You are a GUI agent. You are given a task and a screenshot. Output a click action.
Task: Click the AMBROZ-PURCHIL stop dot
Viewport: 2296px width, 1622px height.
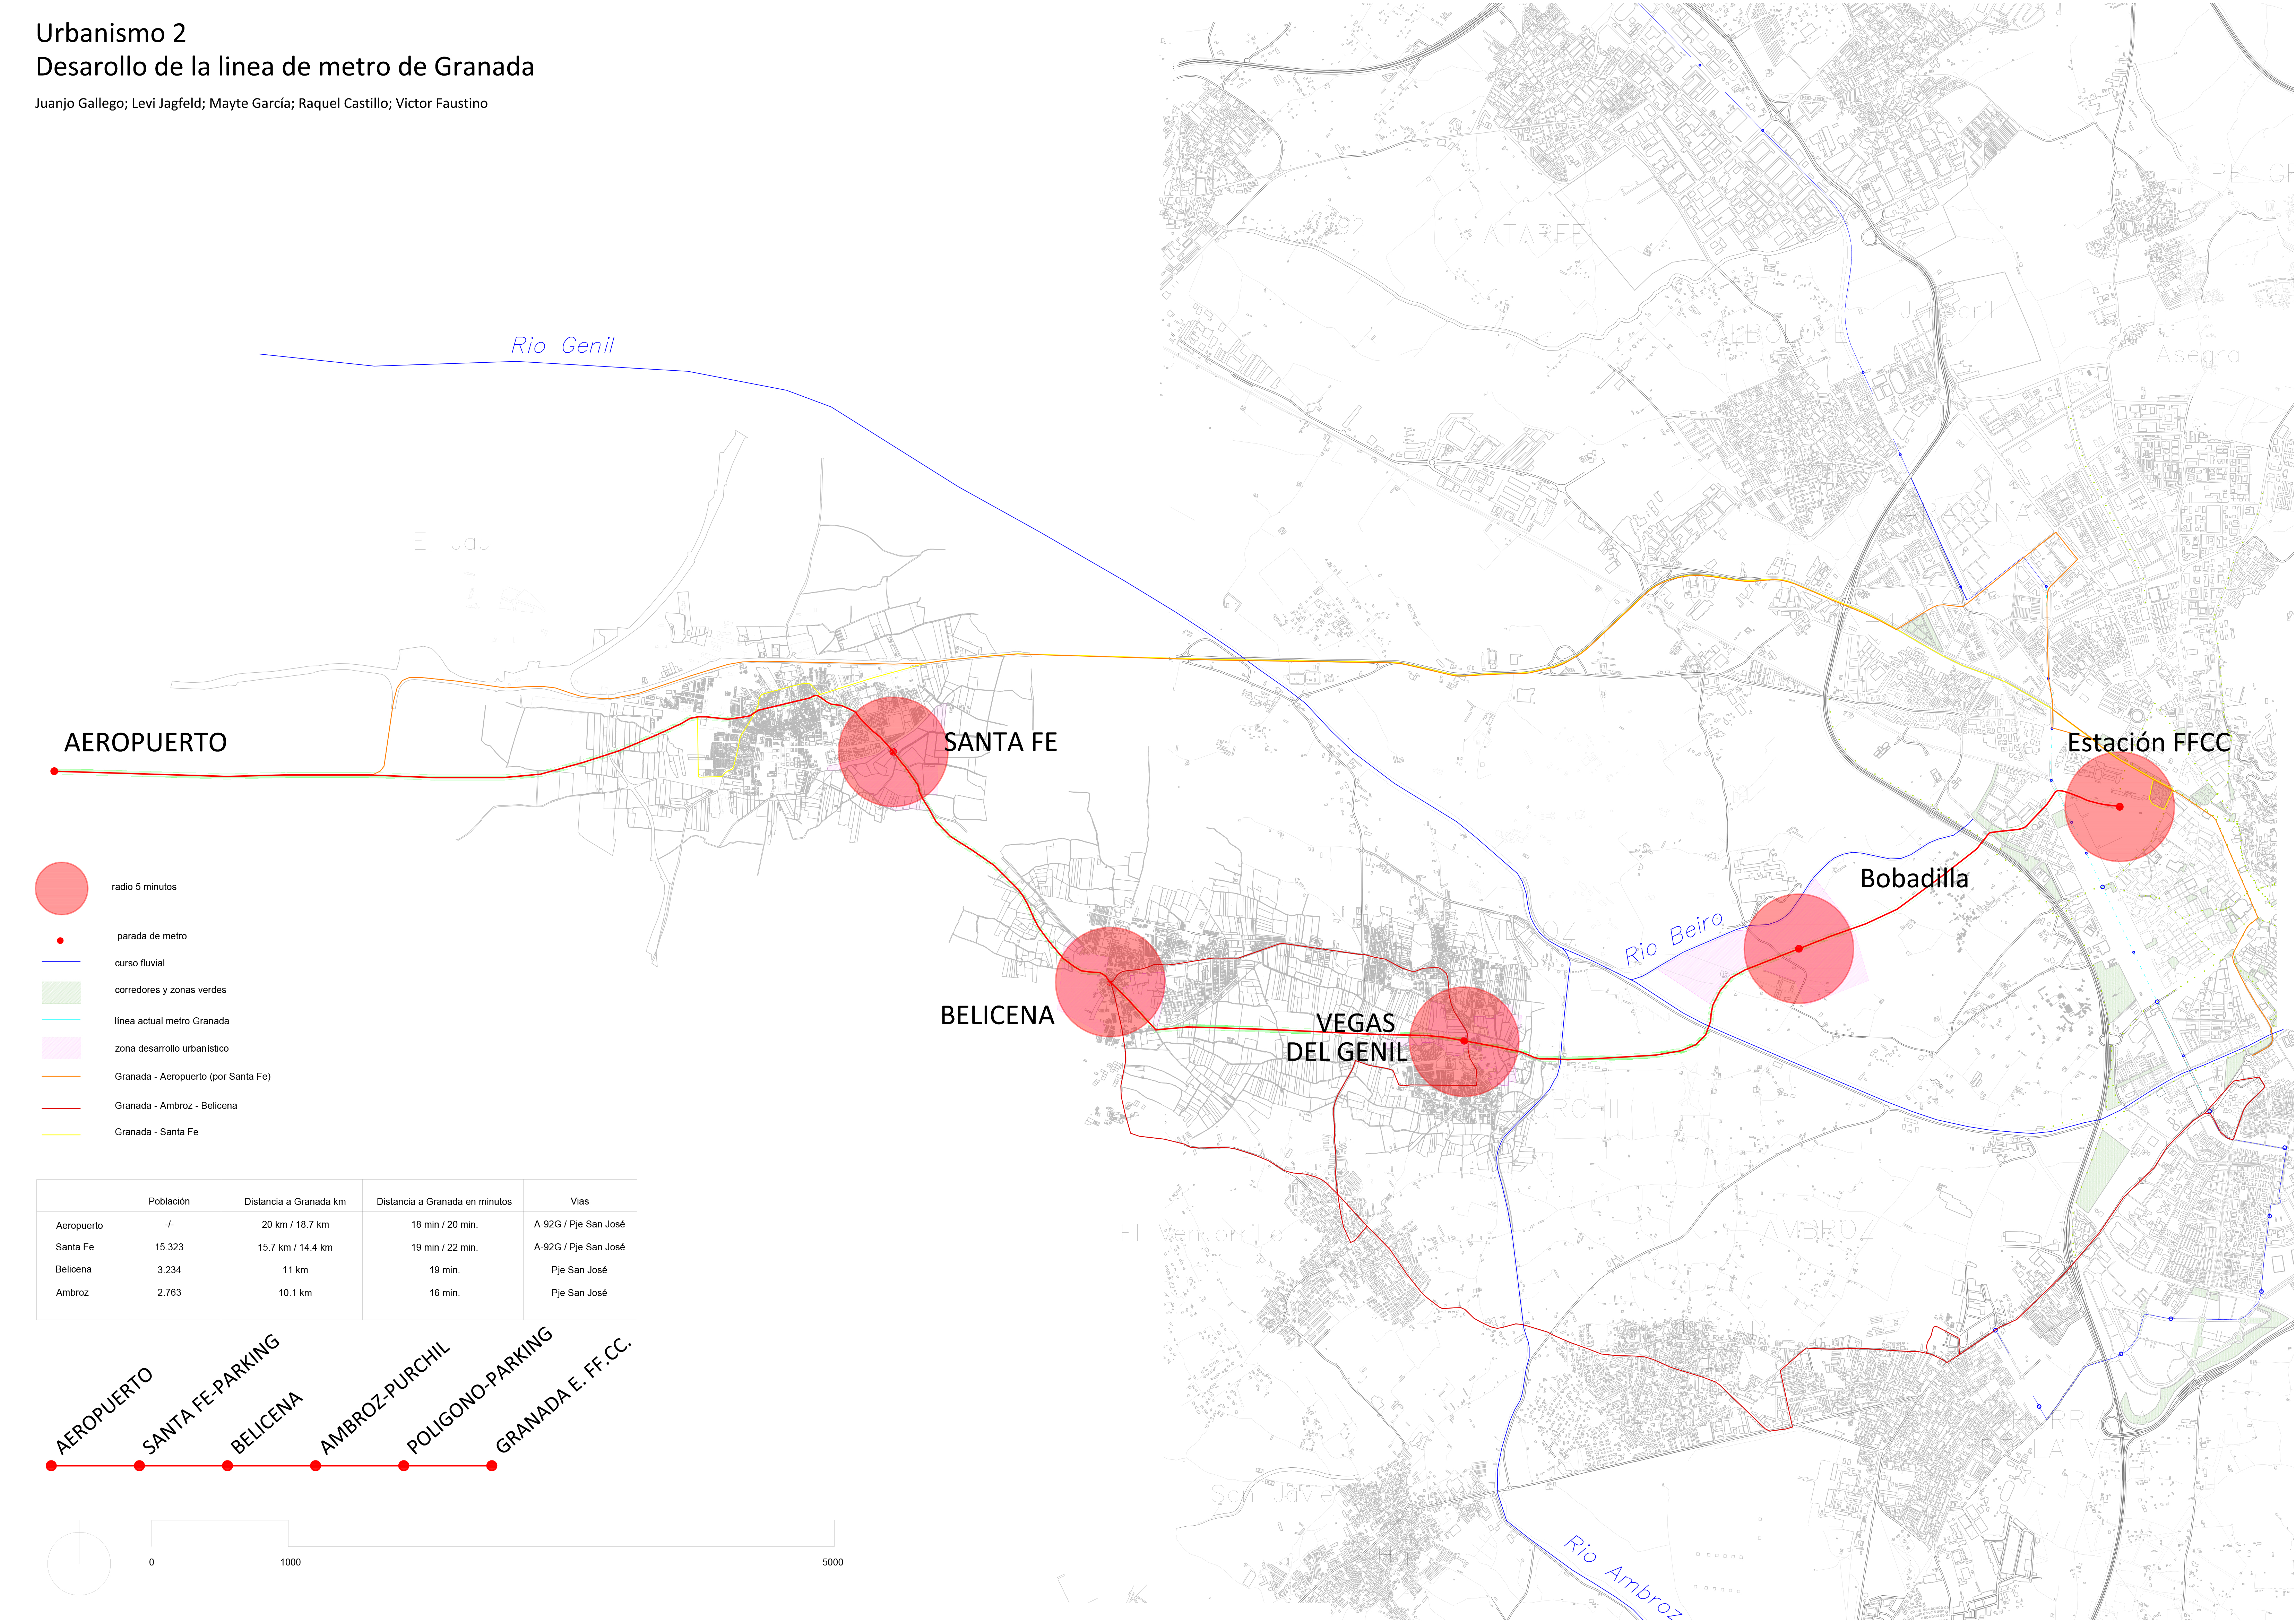tap(315, 1466)
